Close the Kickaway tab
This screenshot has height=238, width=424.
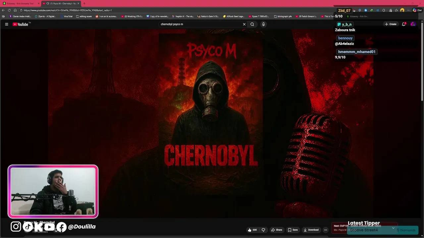38,3
